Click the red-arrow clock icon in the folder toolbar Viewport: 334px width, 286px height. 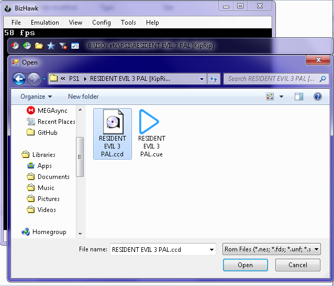[x=15, y=46]
